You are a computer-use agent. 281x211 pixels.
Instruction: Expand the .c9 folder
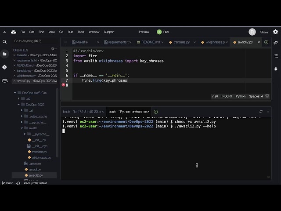18,98
